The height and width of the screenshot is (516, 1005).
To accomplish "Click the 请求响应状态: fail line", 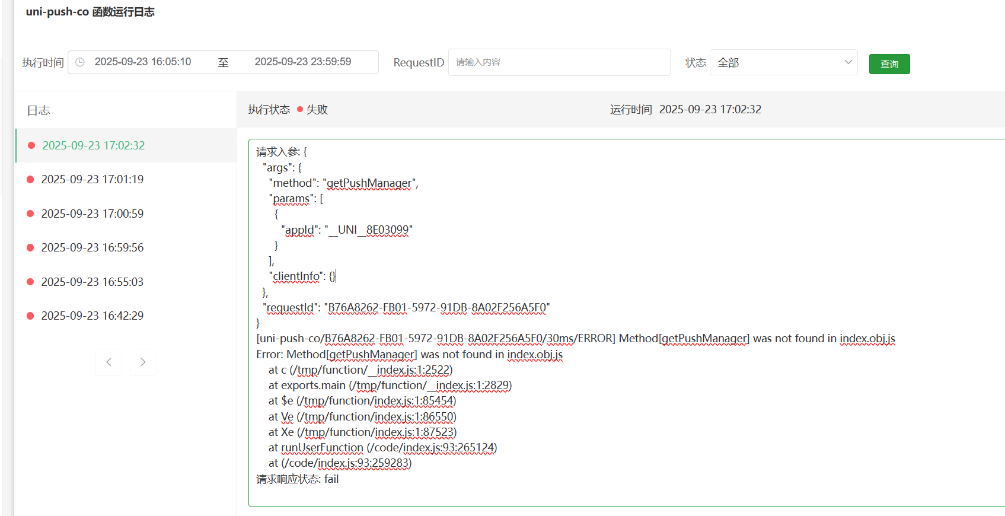I will (298, 479).
